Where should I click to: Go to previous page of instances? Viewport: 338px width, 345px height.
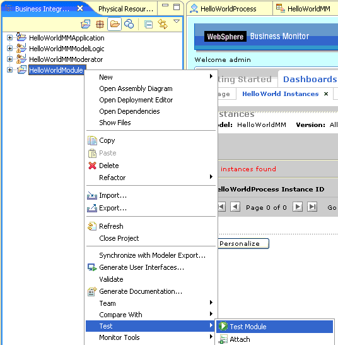pyautogui.click(x=235, y=207)
